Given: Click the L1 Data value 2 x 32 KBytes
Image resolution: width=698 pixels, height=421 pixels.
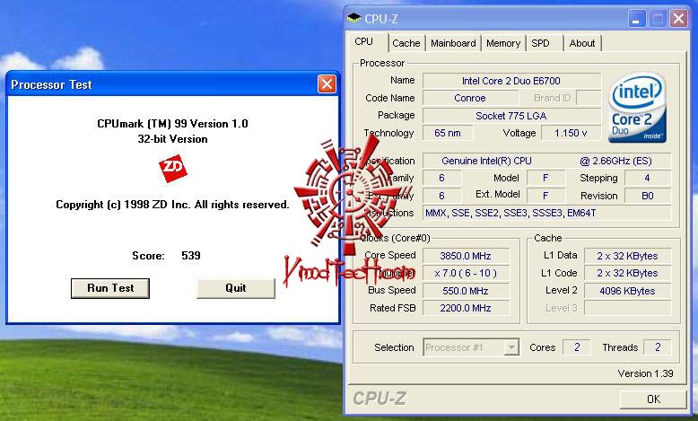Looking at the screenshot, I should click(x=627, y=256).
